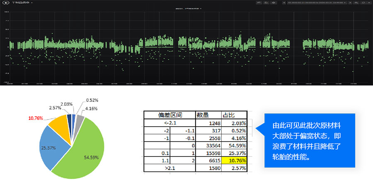Click the yellow highlighted 10.76% table cell
373x183 pixels.
tap(235, 159)
